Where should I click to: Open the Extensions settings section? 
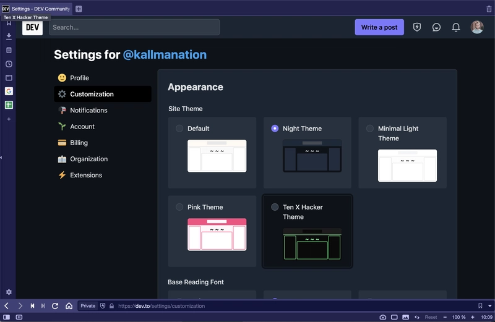103,175
